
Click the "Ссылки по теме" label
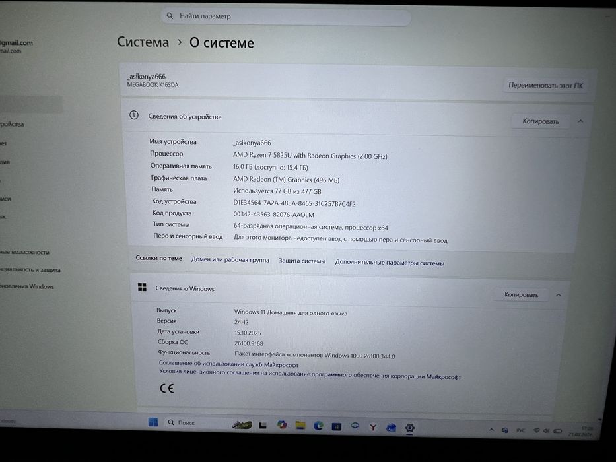click(x=158, y=257)
